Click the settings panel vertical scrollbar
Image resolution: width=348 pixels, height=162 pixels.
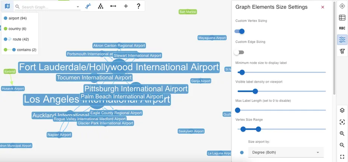tap(334, 48)
